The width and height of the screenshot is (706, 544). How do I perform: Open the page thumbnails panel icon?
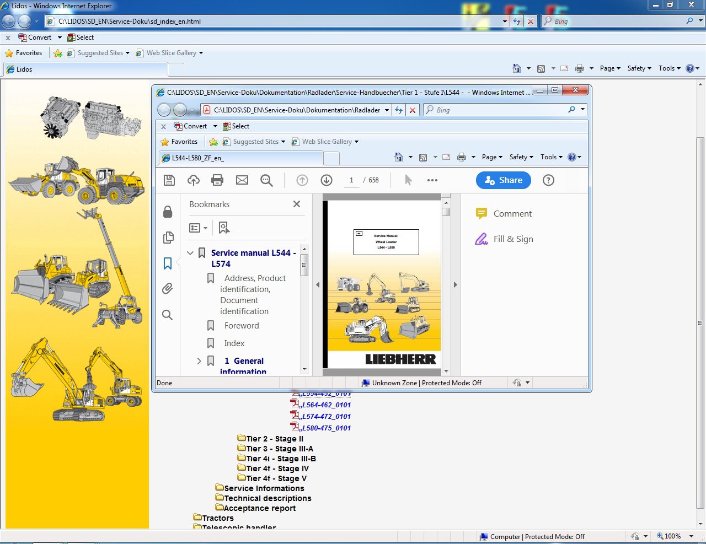click(x=168, y=238)
